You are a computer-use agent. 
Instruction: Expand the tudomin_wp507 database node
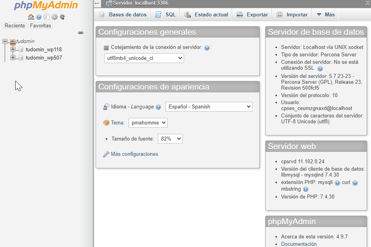pos(13,58)
